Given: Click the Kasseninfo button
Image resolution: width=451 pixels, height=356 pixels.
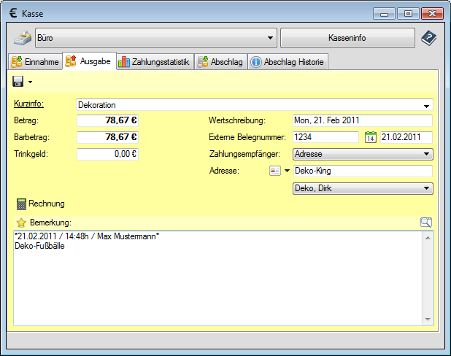Looking at the screenshot, I should [347, 38].
